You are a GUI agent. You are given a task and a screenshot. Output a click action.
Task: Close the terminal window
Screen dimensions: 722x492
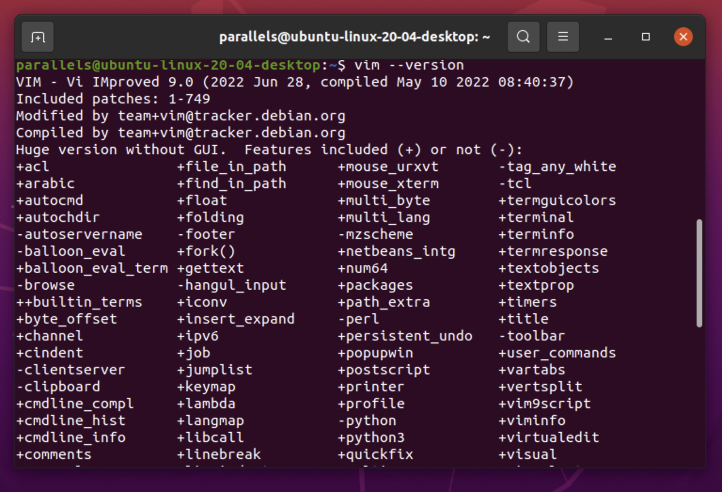point(683,37)
